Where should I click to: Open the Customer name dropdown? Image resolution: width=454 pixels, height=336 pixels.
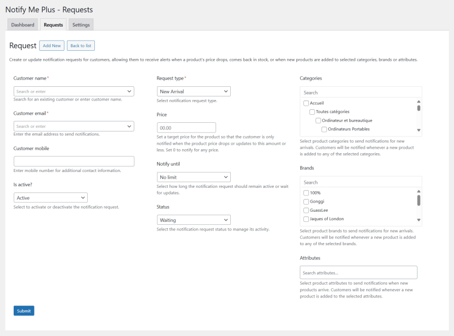point(74,91)
